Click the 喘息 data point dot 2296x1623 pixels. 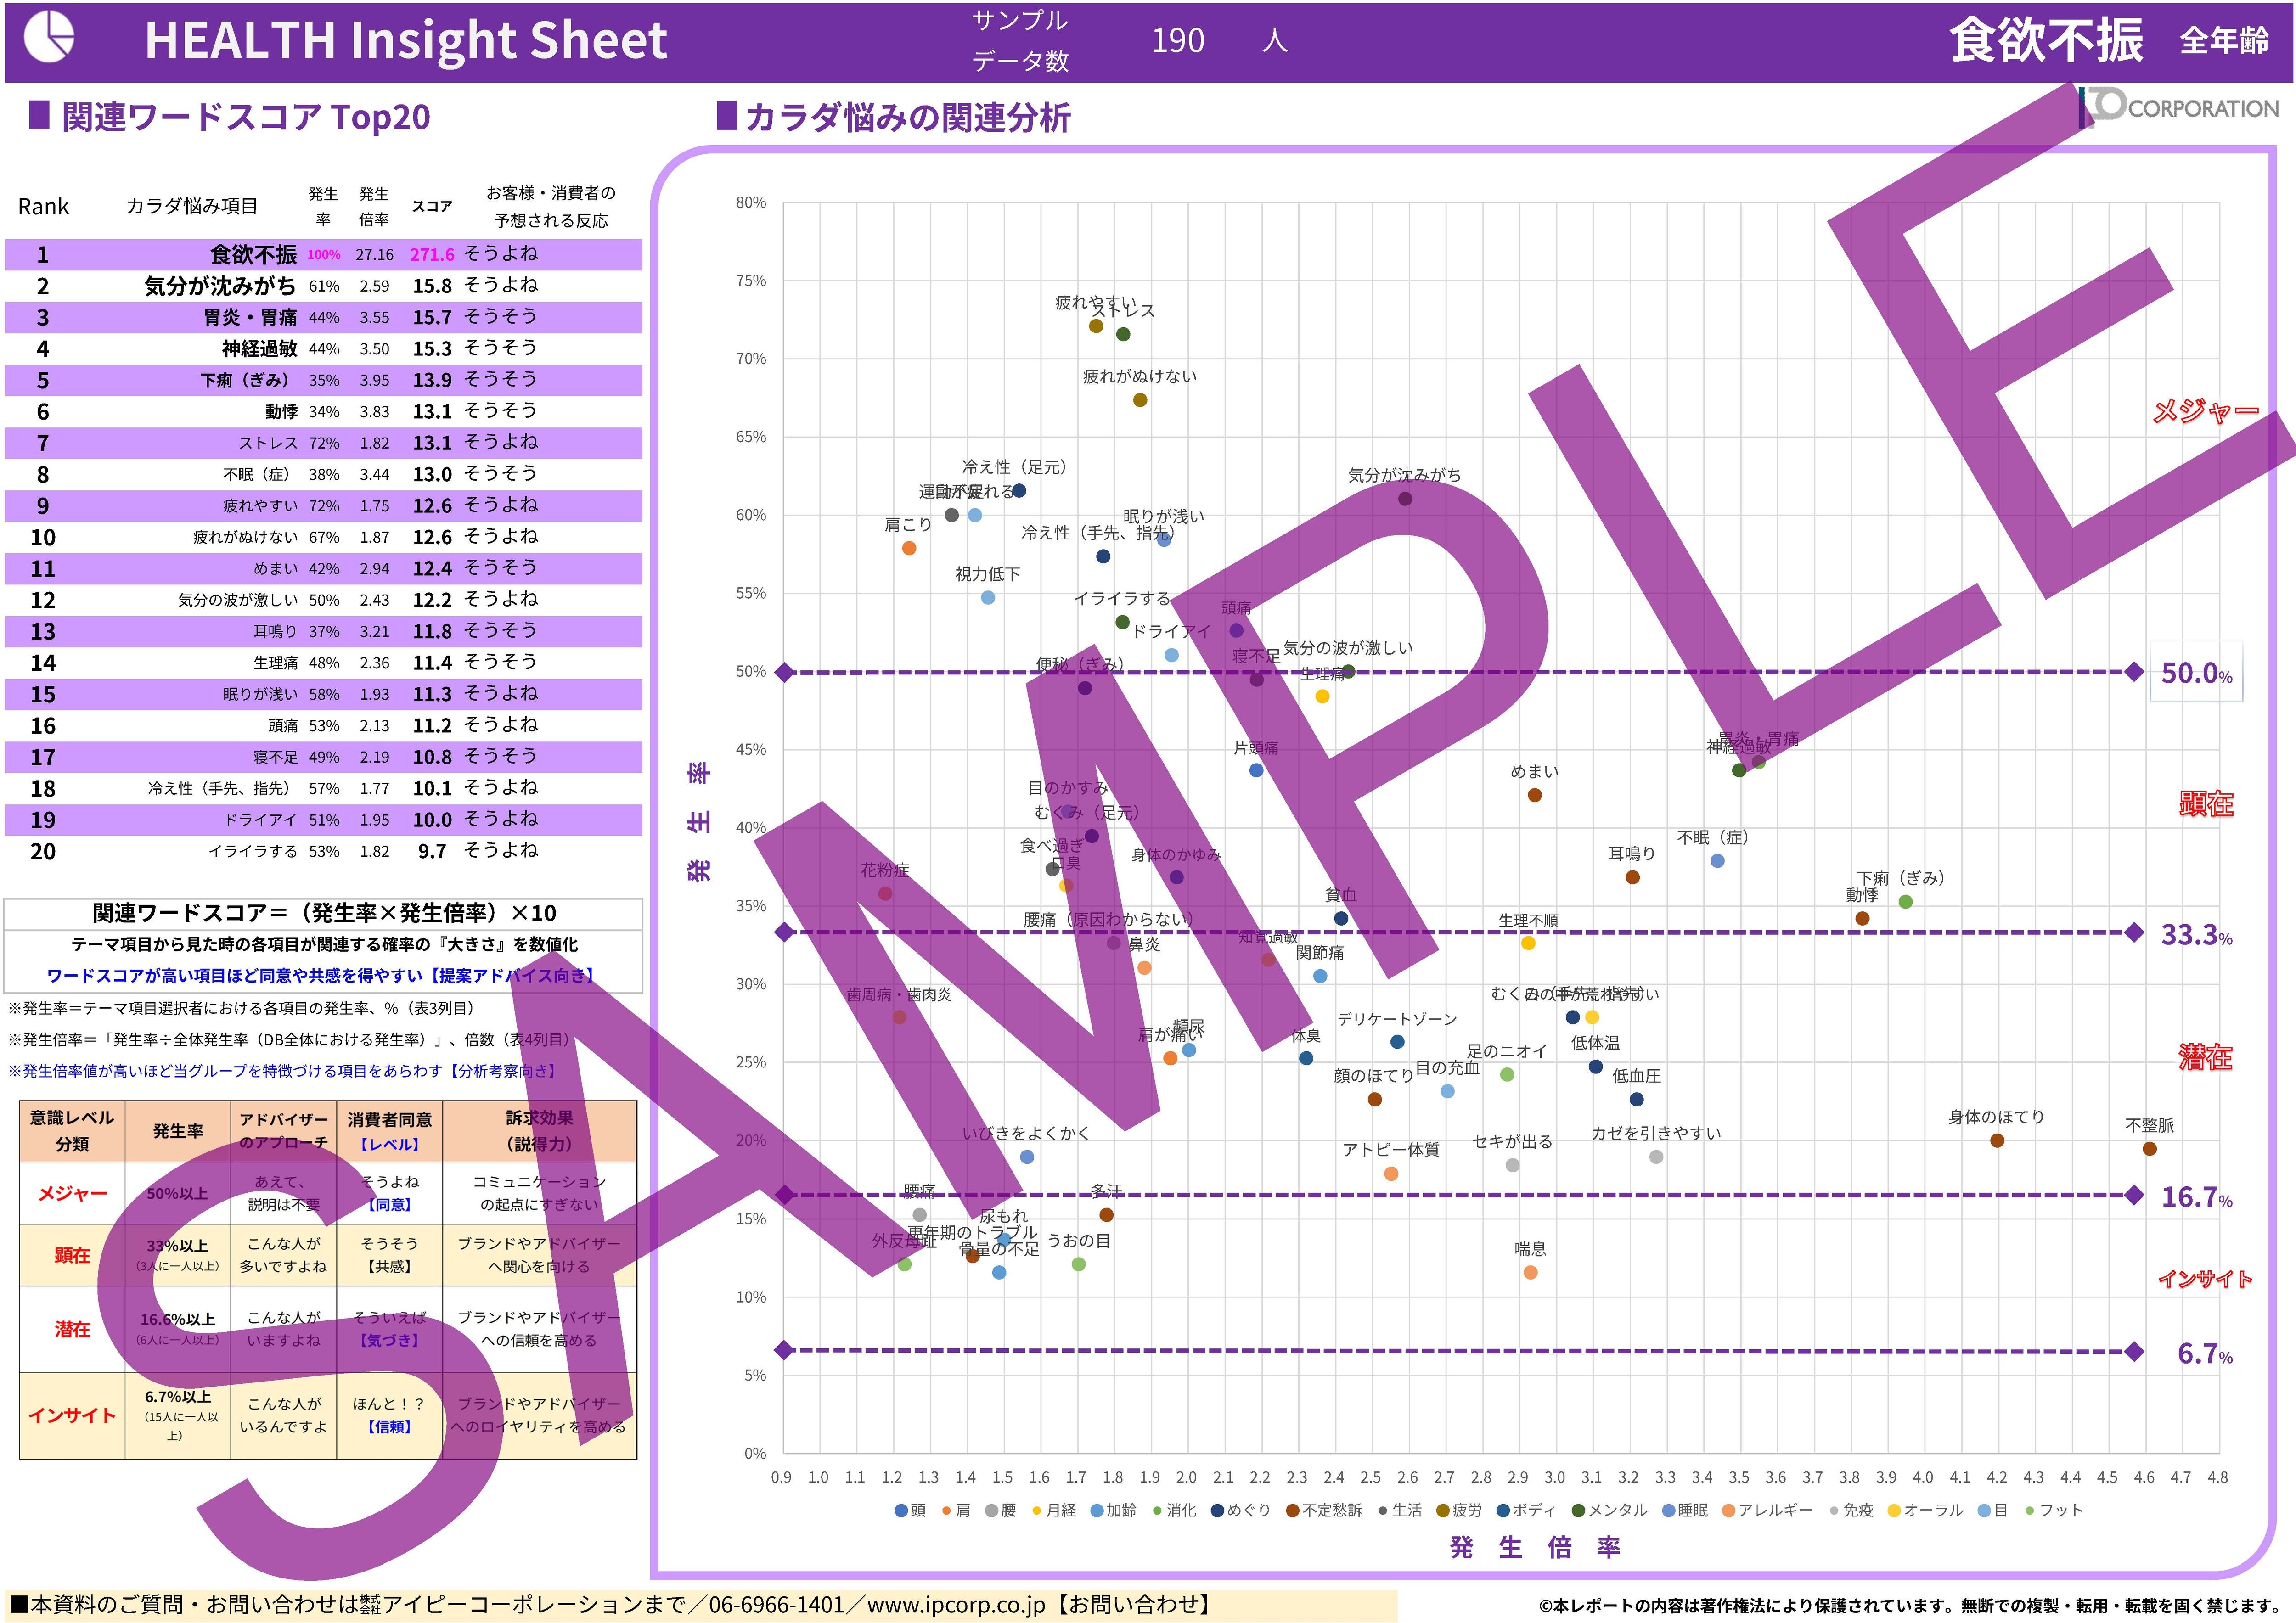coord(1530,1273)
